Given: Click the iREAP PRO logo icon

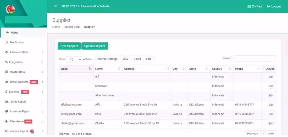Looking at the screenshot, I should point(10,9).
